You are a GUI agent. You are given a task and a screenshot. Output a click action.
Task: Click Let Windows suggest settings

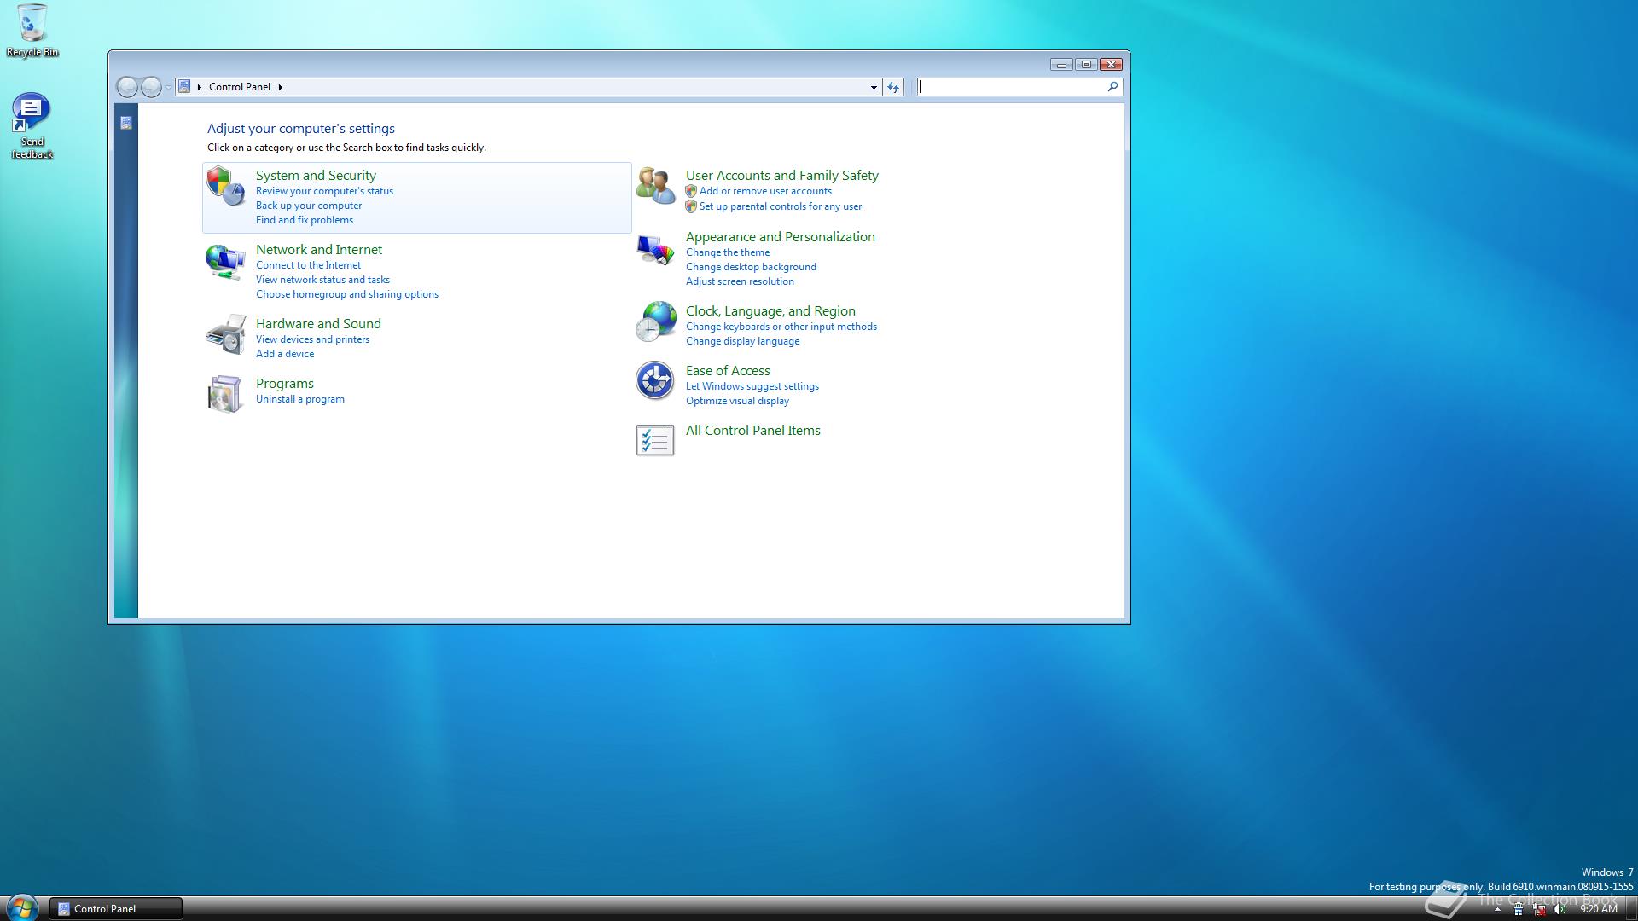tap(752, 386)
